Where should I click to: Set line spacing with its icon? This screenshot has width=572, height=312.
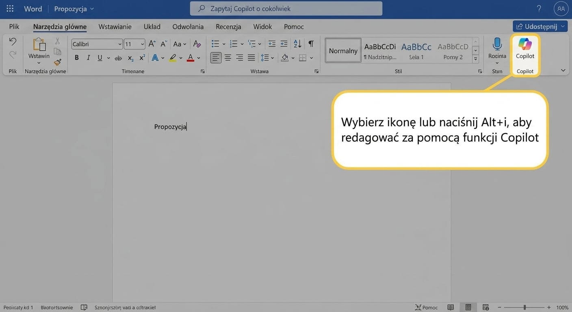(264, 58)
